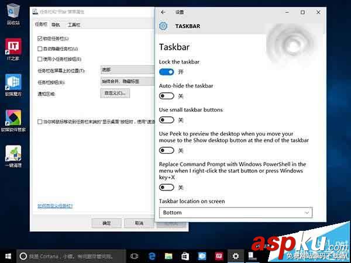
Task: Click the gear icon beside TASKBAR header
Action: pos(163,26)
